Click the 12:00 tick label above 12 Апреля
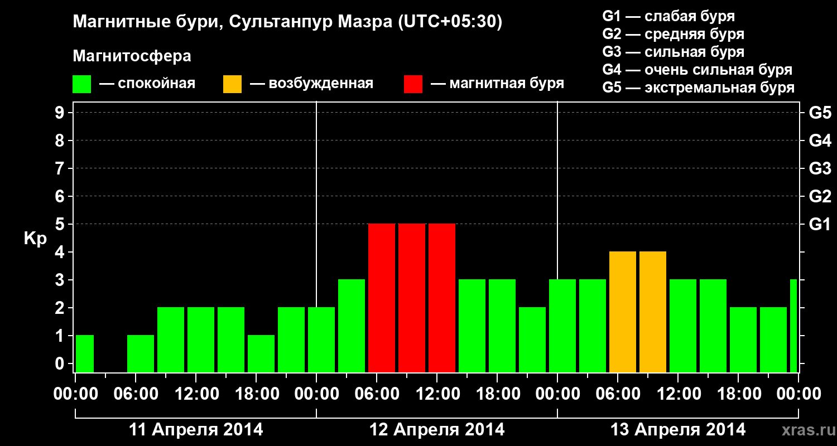 click(x=437, y=394)
